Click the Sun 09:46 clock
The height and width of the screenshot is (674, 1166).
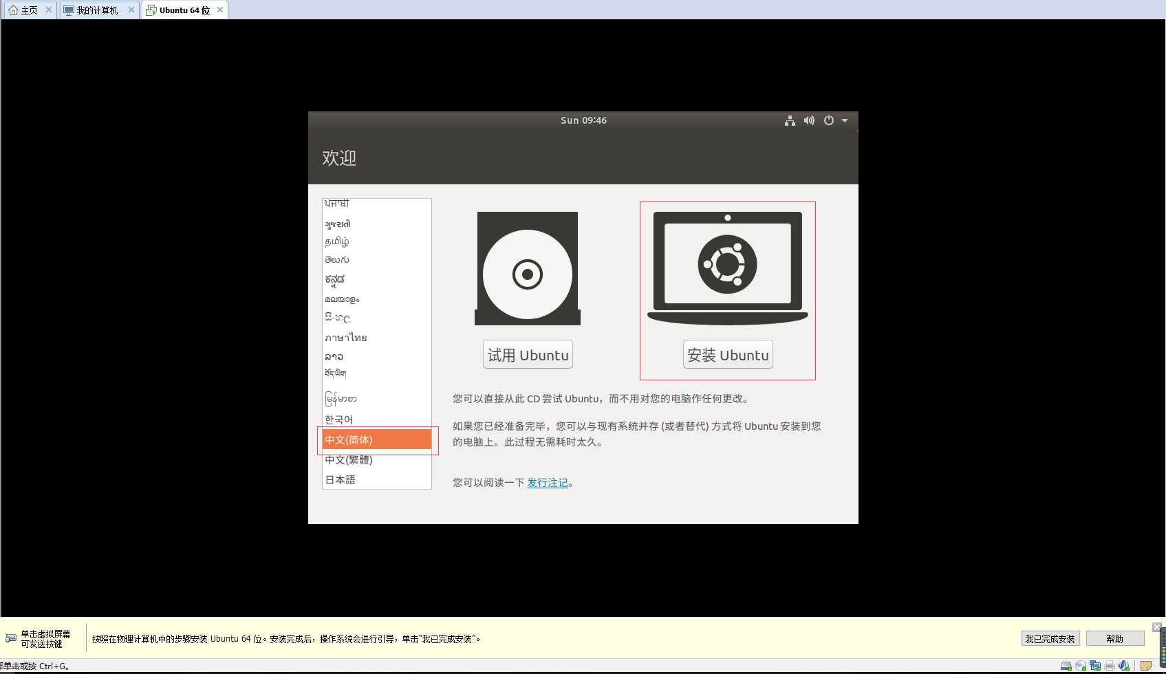coord(583,120)
